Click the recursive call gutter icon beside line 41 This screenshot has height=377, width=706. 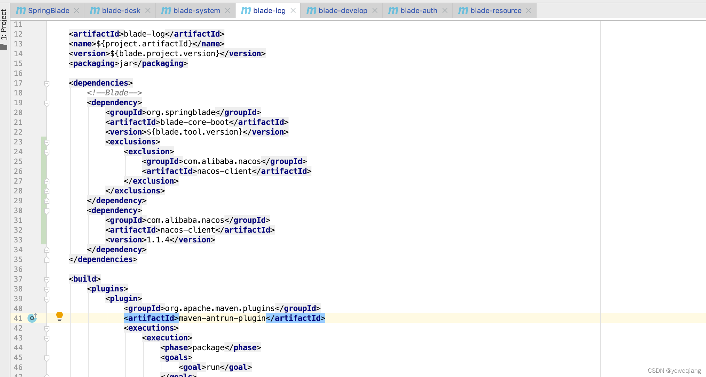coord(32,317)
